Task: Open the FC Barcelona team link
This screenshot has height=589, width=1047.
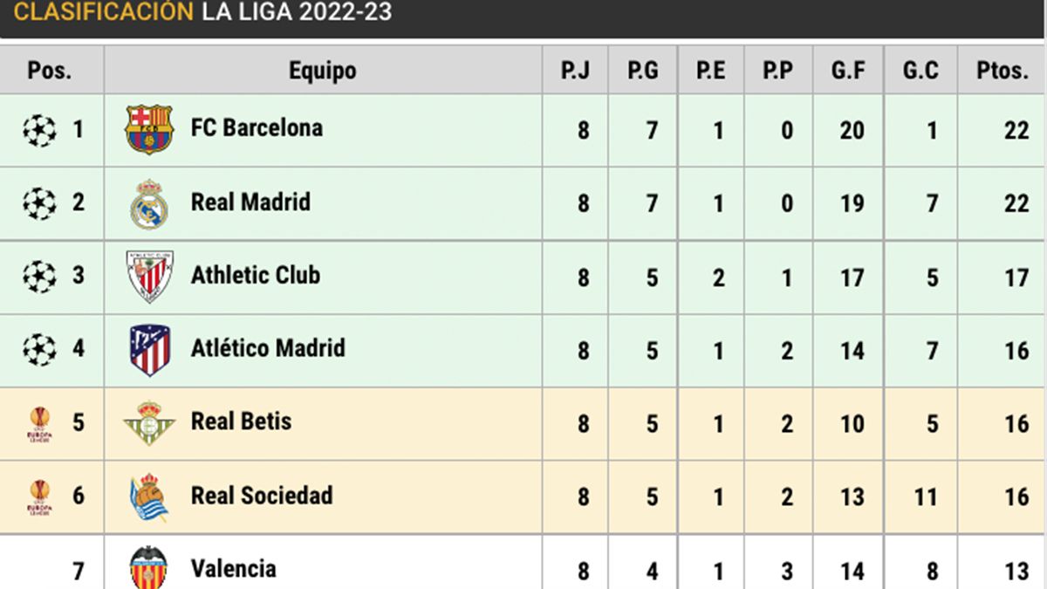Action: click(257, 128)
